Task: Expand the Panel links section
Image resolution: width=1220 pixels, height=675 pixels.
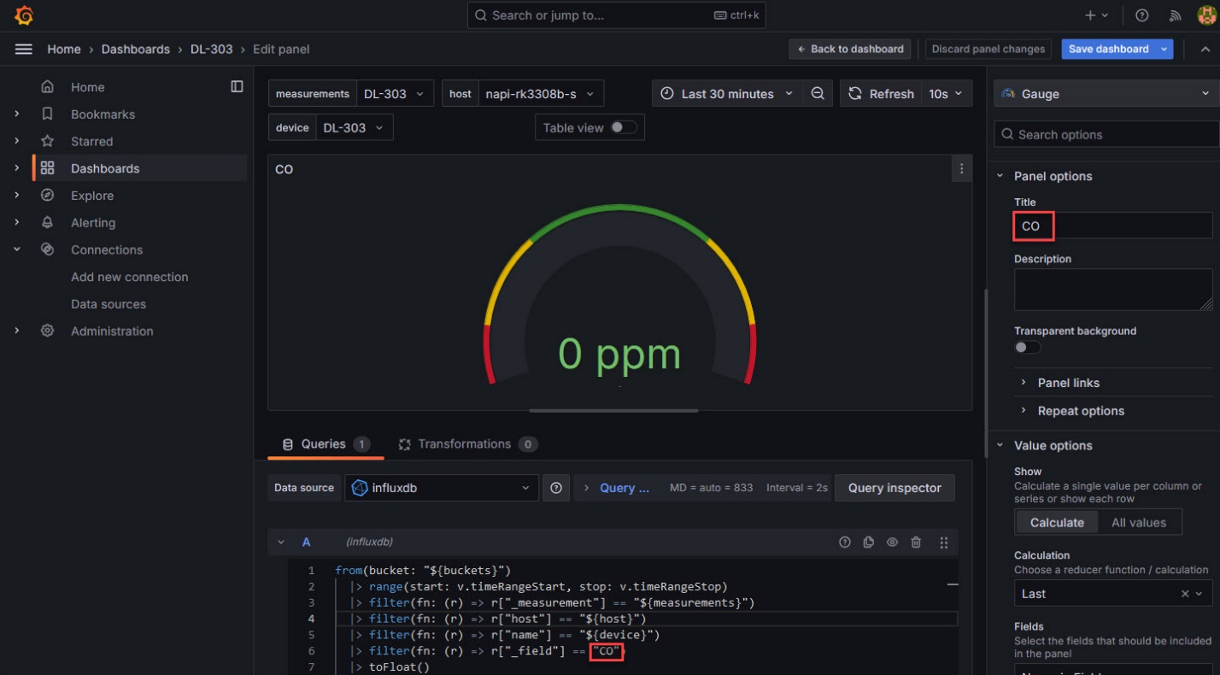Action: pos(1067,382)
